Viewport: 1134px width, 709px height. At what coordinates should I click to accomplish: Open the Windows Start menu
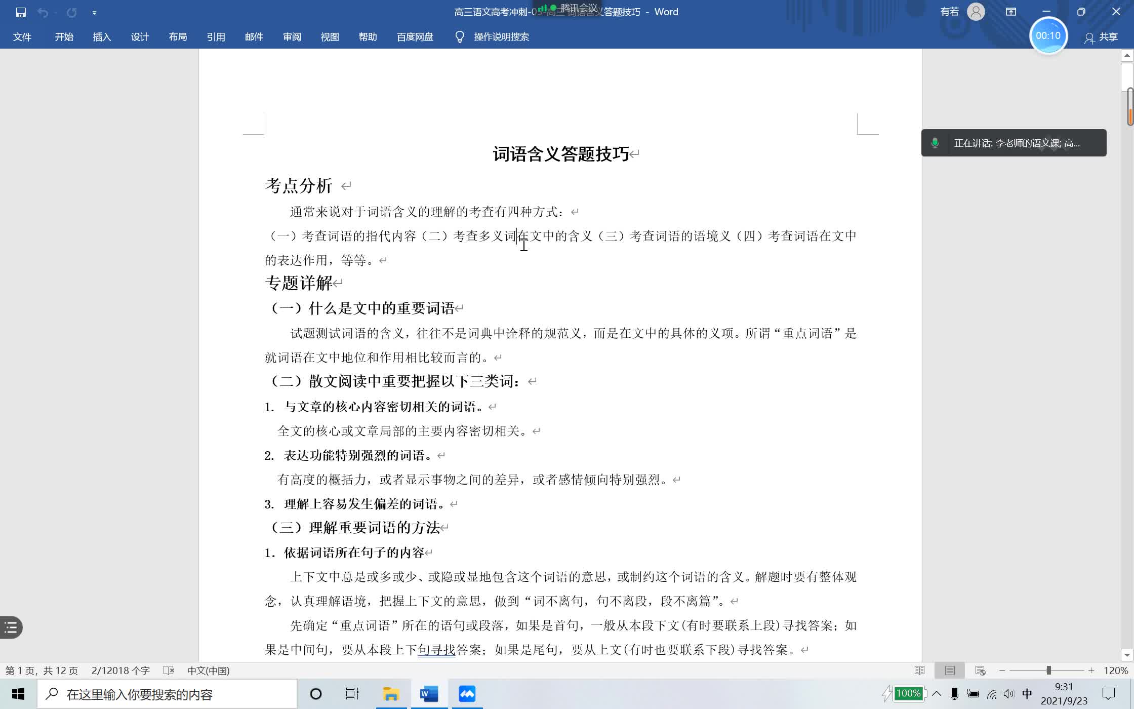(18, 694)
